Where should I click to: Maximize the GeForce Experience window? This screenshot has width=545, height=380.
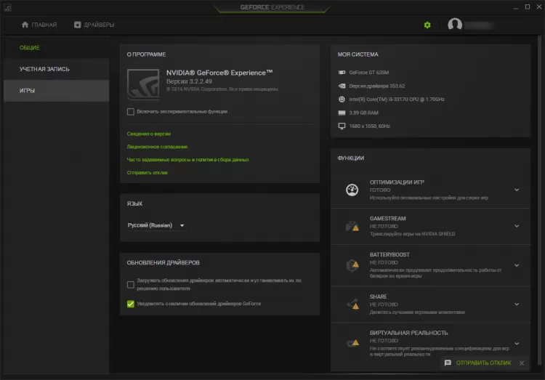tap(528, 7)
